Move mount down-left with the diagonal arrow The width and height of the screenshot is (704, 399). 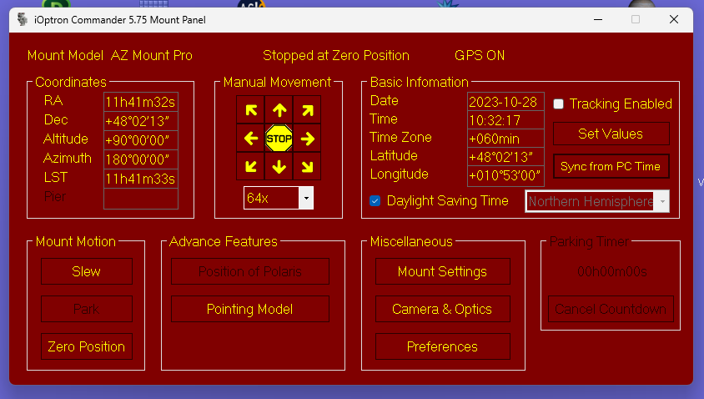point(251,166)
